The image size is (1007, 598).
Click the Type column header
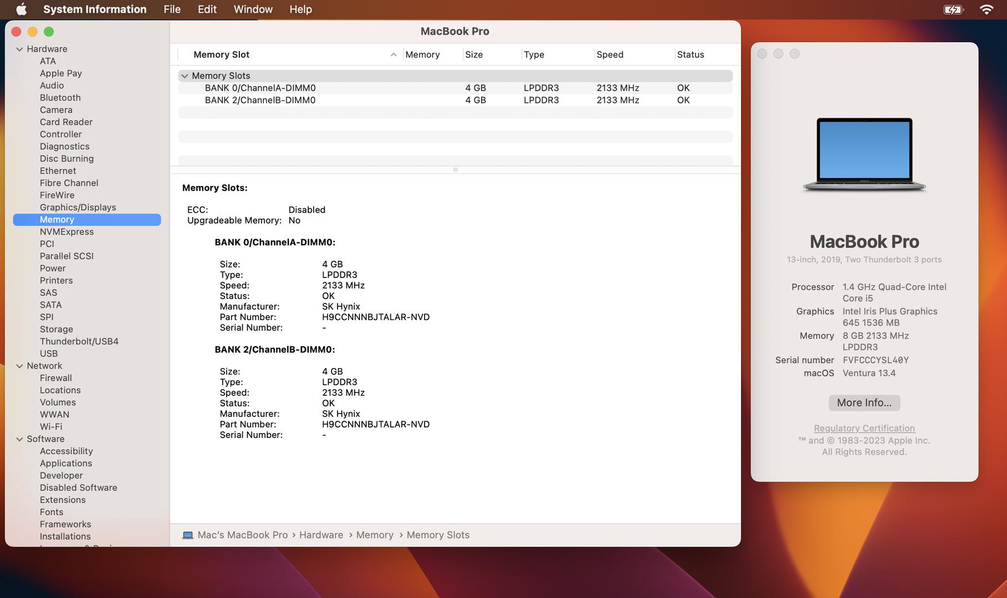[x=557, y=54]
